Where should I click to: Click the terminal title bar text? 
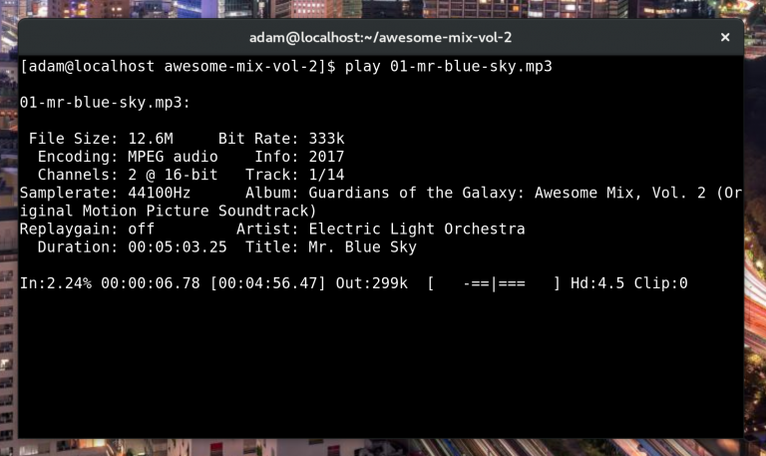click(381, 38)
